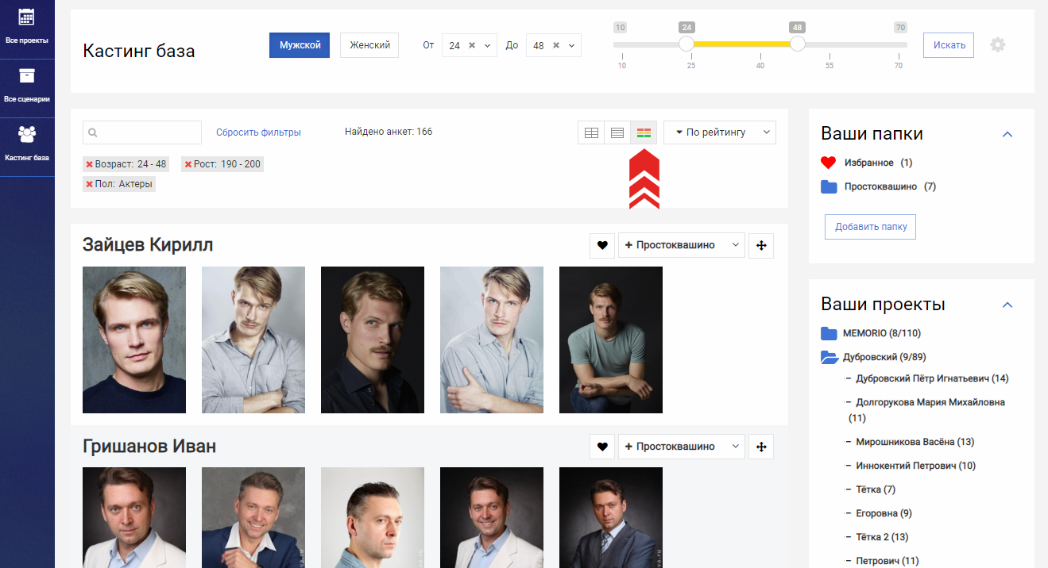Viewport: 1048px width, 568px height.
Task: Collapse the Ваши папки panel
Action: click(x=1007, y=134)
